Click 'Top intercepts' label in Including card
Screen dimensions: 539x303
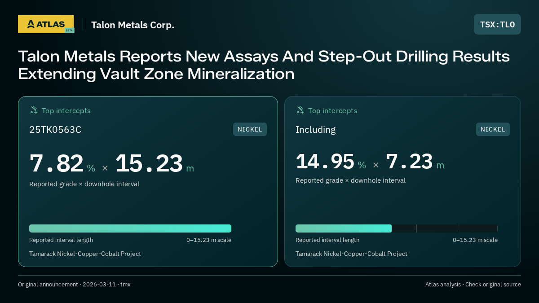click(x=332, y=110)
